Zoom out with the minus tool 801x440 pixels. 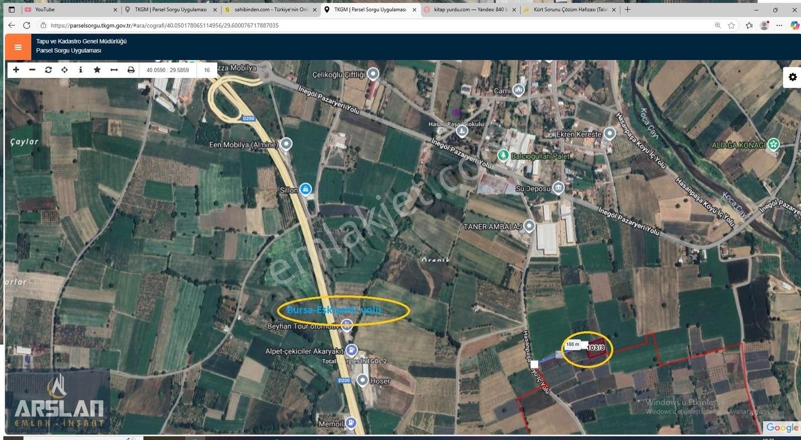pyautogui.click(x=32, y=70)
